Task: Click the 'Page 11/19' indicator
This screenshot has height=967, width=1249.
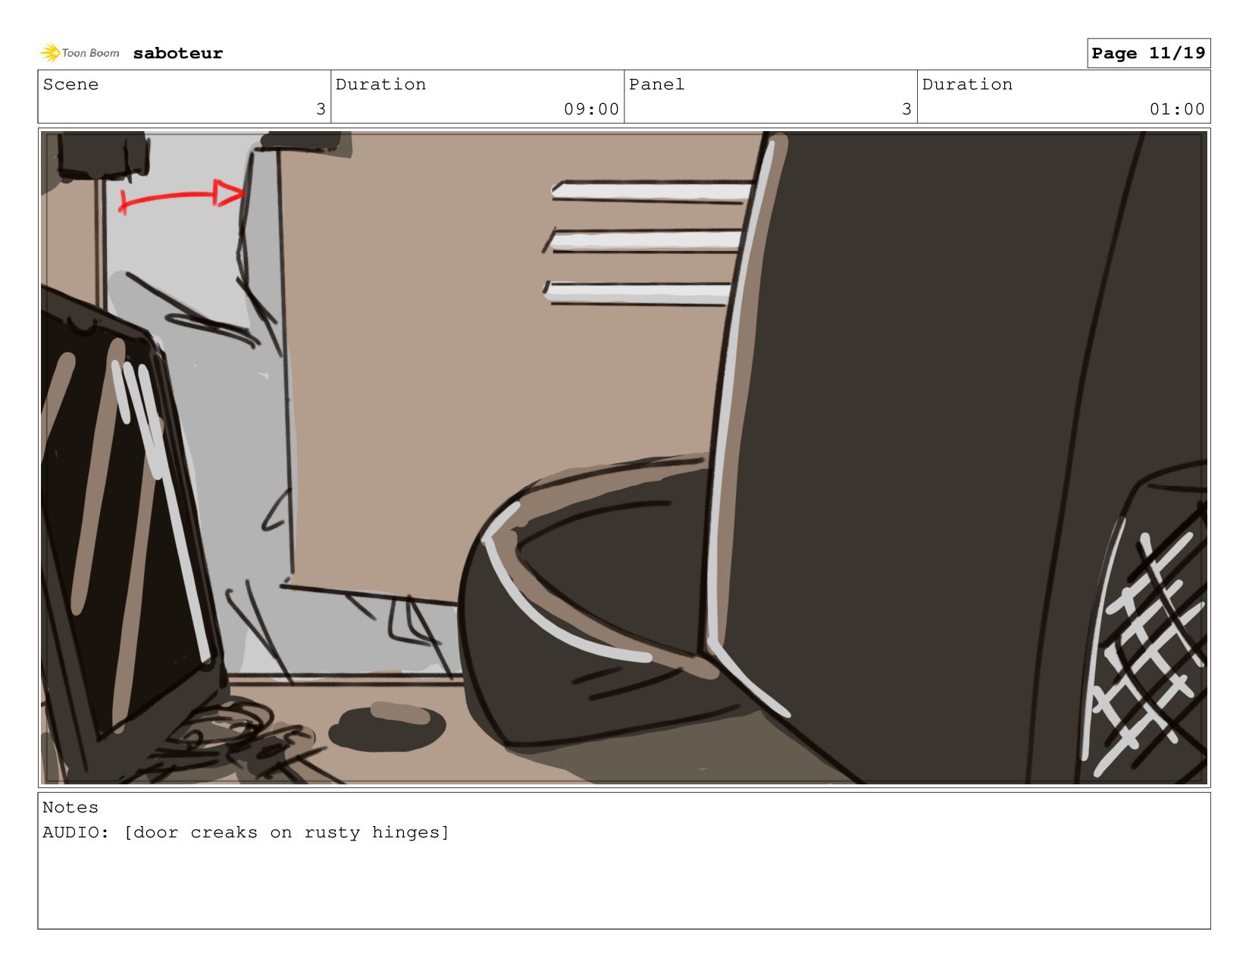Action: point(1148,53)
